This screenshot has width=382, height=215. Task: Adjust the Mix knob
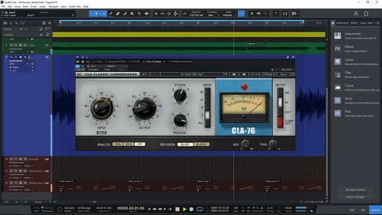click(x=245, y=144)
